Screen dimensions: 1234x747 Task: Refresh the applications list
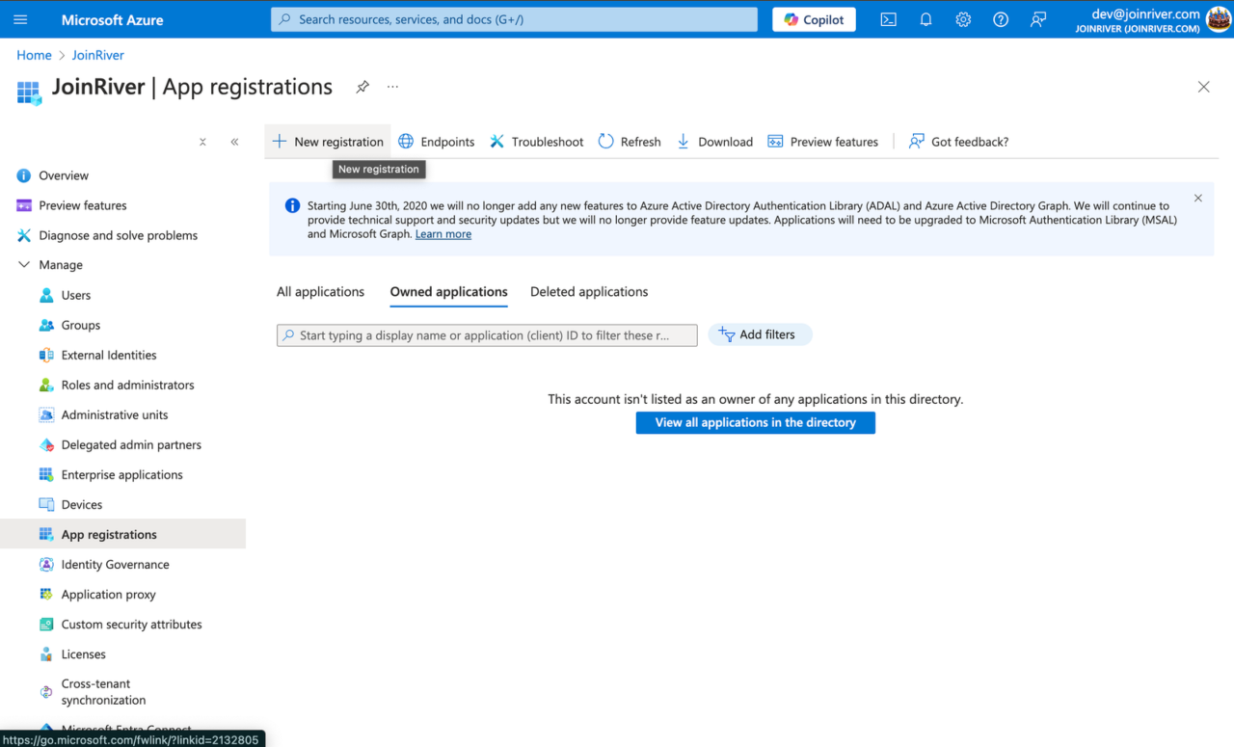point(629,141)
